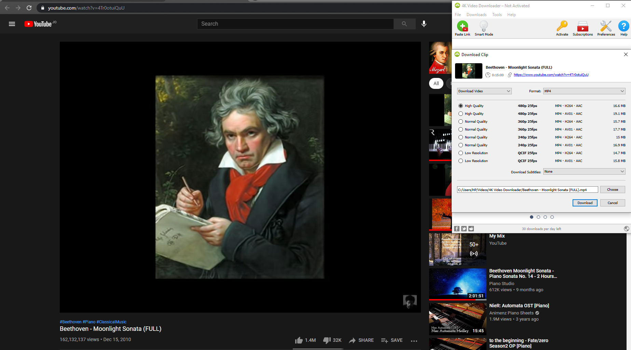Click channel watermark in video corner
631x350 pixels.
(x=410, y=301)
